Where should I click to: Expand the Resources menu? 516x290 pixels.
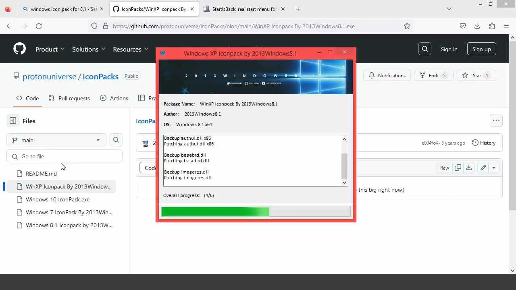click(131, 49)
